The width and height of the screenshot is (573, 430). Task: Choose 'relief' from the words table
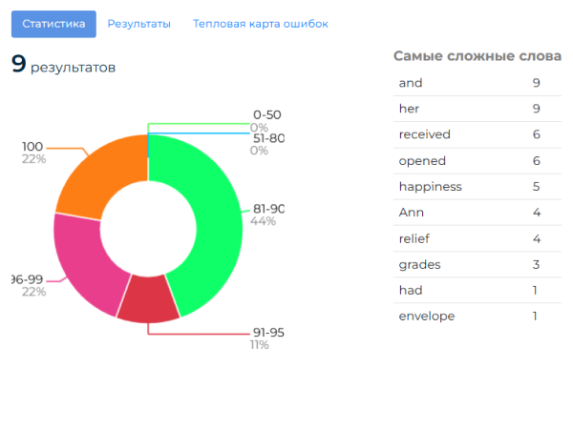[x=416, y=238]
